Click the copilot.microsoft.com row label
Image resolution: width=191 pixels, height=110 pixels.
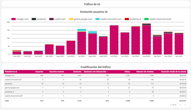point(13,80)
